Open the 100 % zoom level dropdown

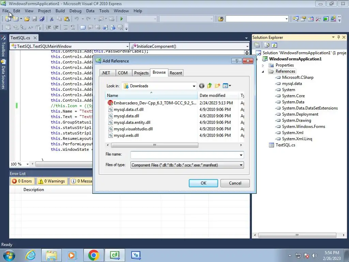[28, 164]
